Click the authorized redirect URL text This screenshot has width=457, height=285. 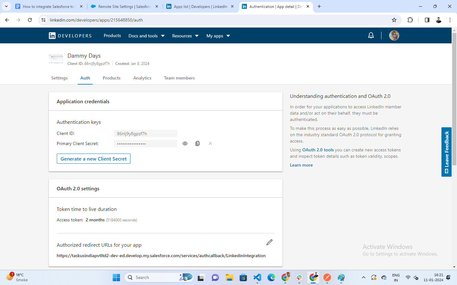coord(161,256)
